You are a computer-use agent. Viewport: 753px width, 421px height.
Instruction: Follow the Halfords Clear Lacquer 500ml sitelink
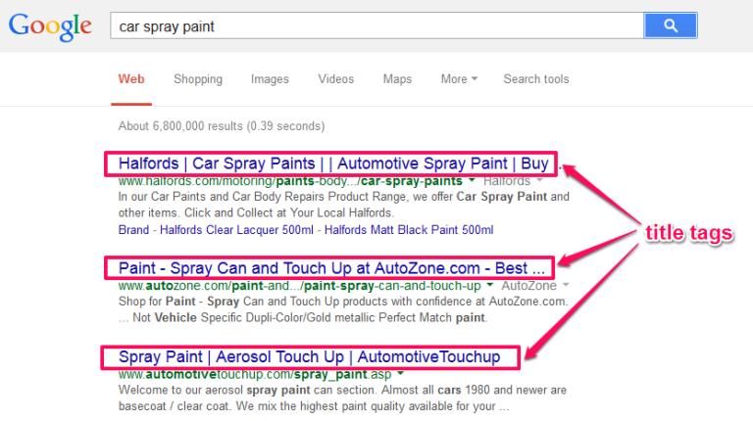236,230
